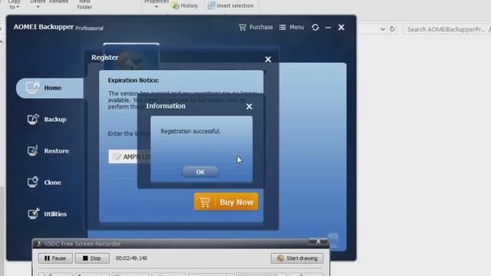Click the Backup sidebar icon
491x276 pixels.
33,120
